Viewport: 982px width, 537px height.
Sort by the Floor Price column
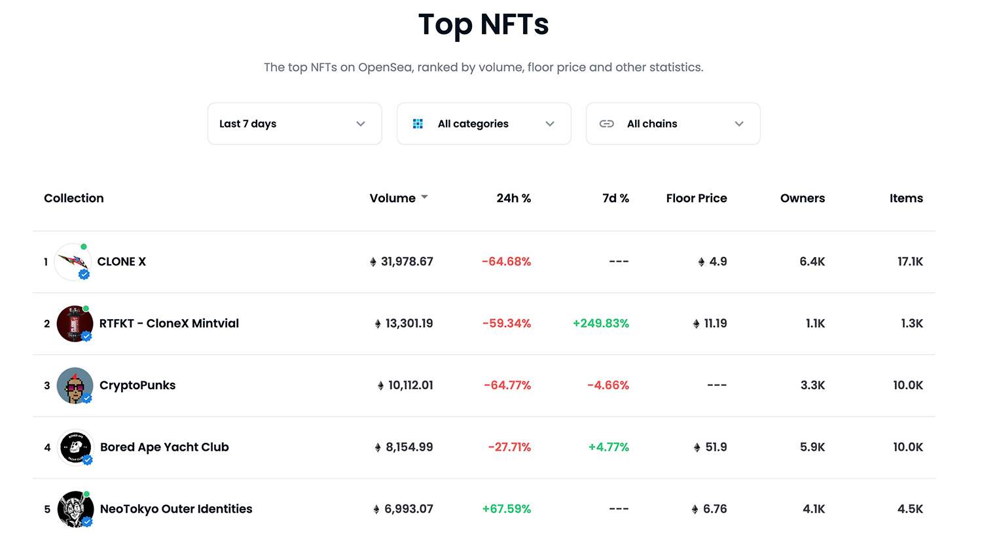tap(696, 198)
